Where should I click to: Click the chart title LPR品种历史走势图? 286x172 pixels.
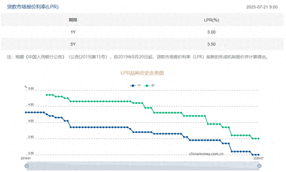click(142, 73)
